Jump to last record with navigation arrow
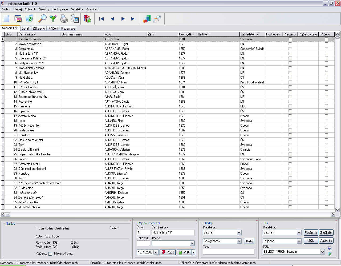This screenshot has width=341, height=266. pos(133,19)
